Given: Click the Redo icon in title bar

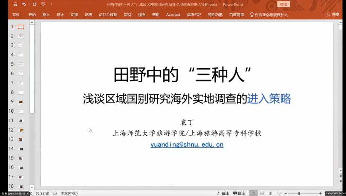Looking at the screenshot, I should coord(35,5).
